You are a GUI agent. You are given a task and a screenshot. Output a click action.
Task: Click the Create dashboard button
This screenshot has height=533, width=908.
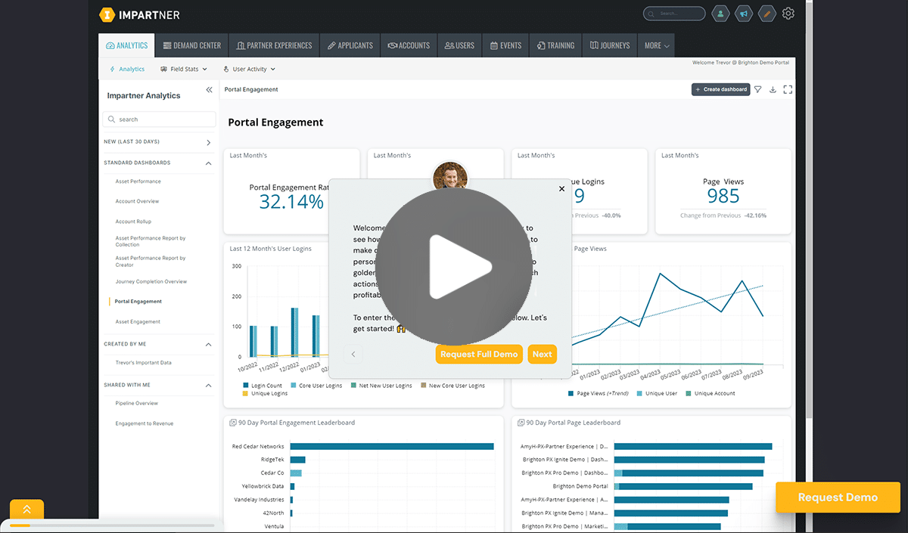720,89
